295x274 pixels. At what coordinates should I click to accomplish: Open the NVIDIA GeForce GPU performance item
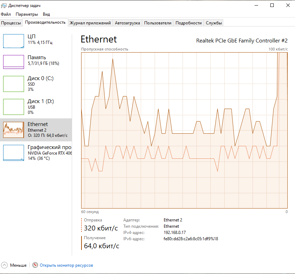coord(36,153)
